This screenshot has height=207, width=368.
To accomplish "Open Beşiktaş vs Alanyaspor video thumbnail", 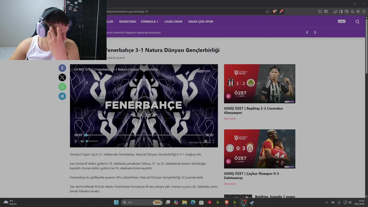I will [260, 84].
